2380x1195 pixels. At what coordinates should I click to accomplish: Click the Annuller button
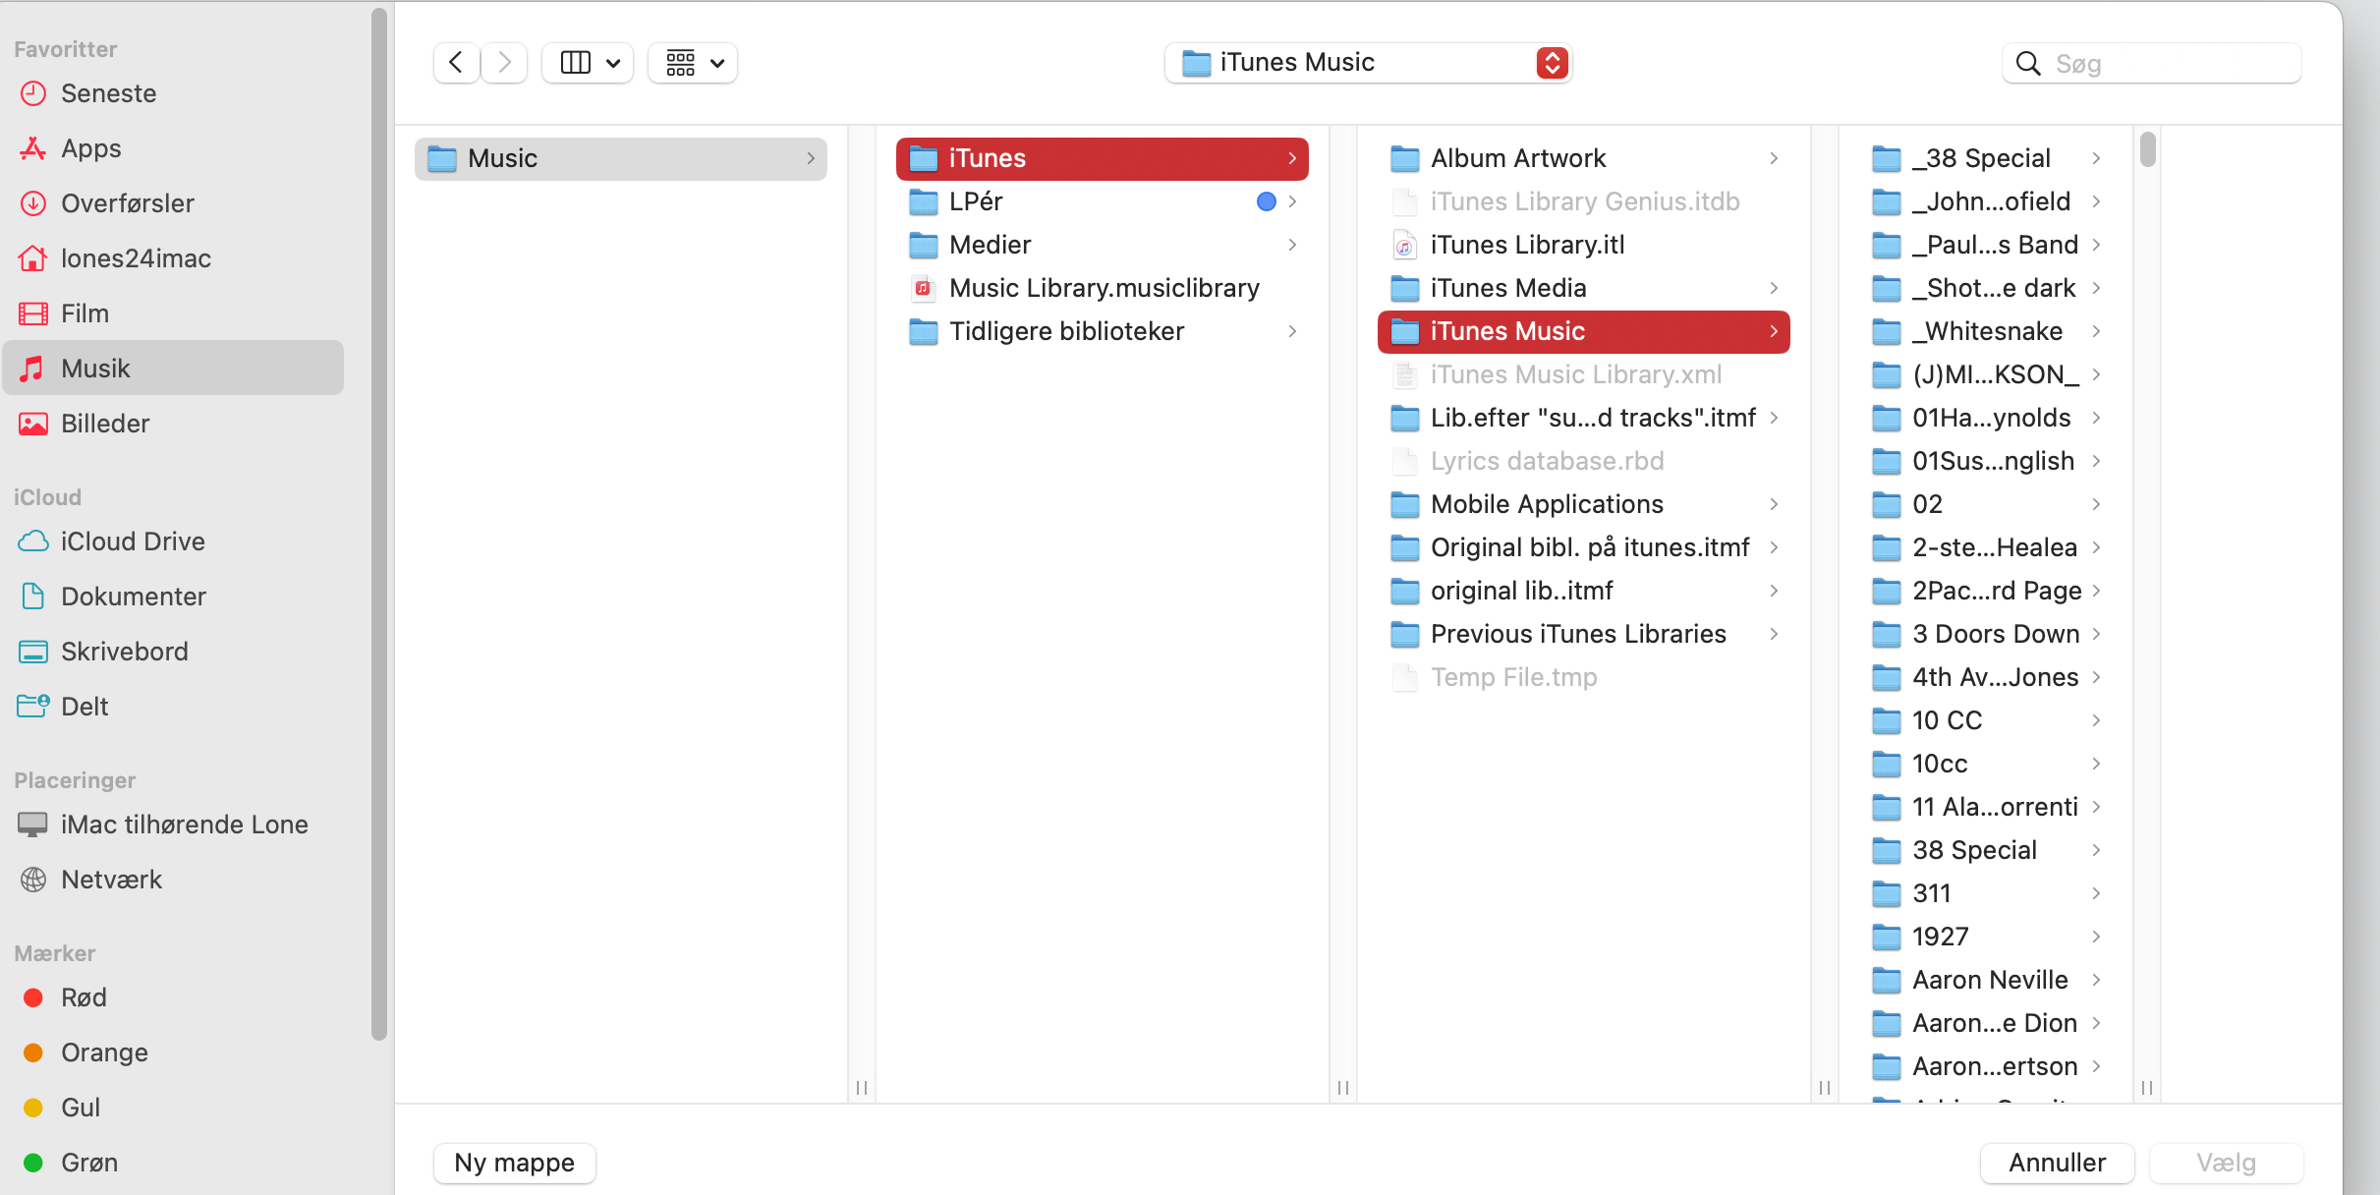[2057, 1163]
